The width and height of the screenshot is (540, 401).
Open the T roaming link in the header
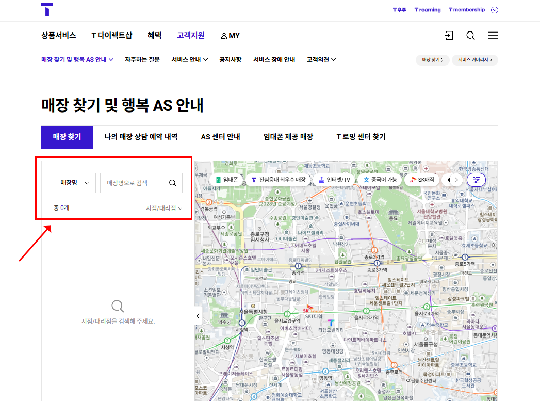tap(427, 9)
